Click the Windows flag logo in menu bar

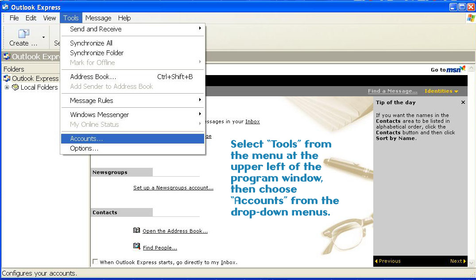[471, 18]
